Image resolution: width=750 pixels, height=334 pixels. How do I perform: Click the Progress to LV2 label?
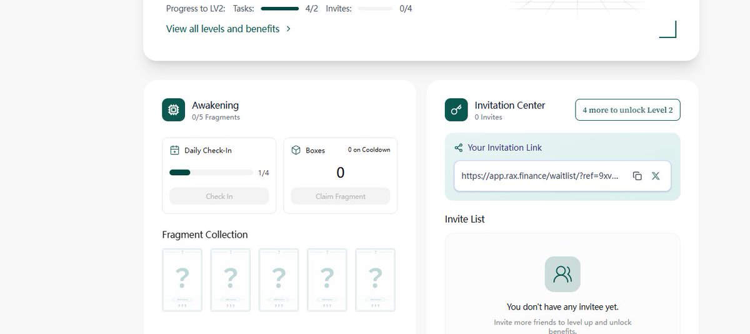[x=196, y=9]
